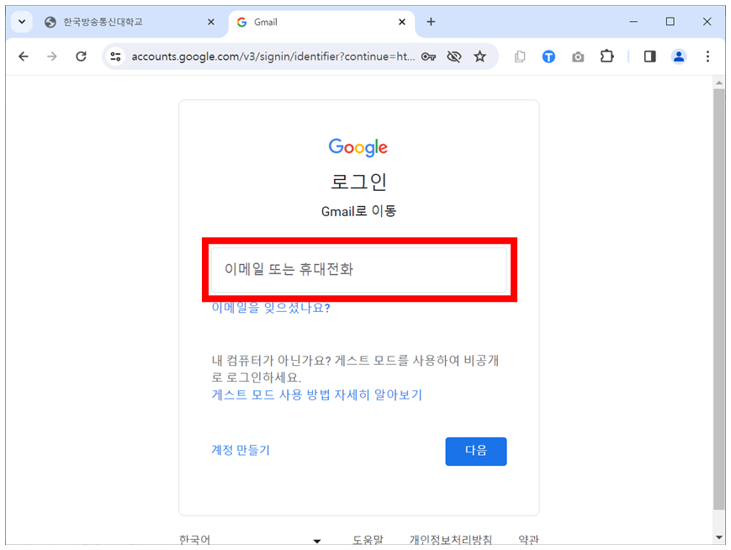Click the 계정 만들기 link
731x550 pixels.
(x=241, y=450)
